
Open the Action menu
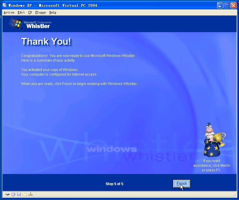[9, 13]
